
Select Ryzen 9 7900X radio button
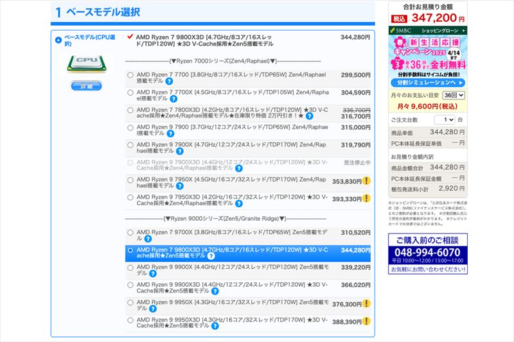point(130,145)
